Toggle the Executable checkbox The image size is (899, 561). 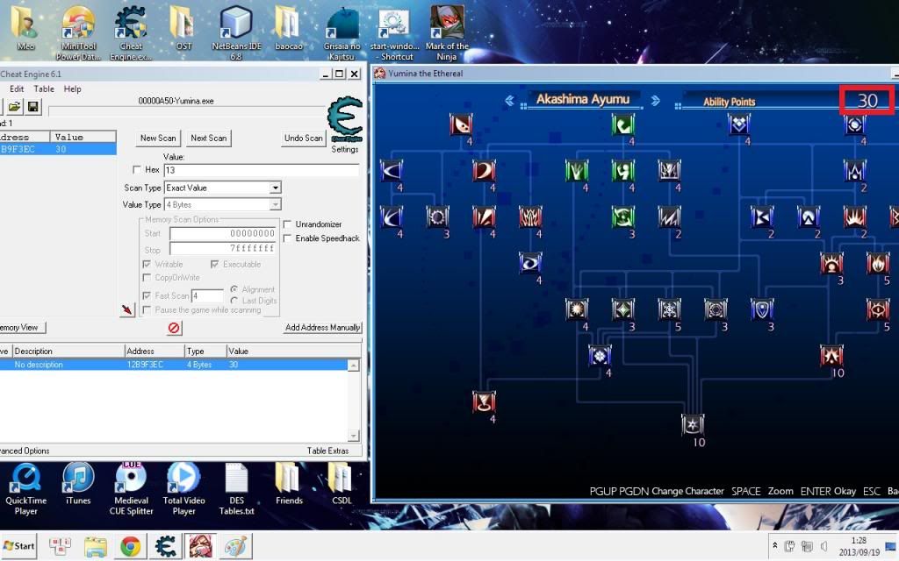click(x=214, y=264)
